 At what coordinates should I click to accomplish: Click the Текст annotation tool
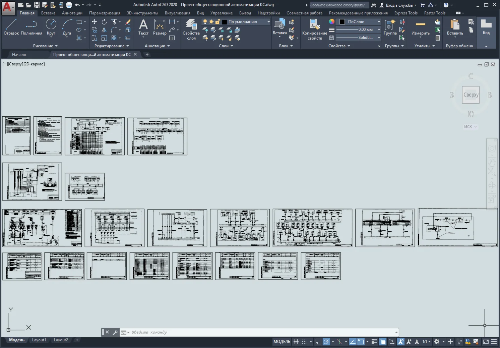click(143, 27)
